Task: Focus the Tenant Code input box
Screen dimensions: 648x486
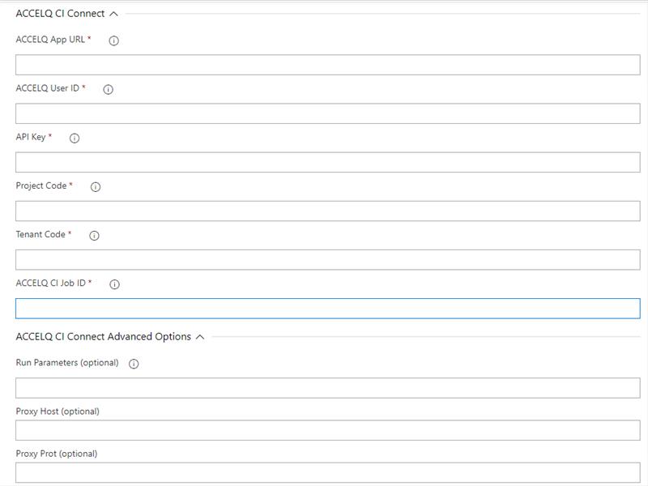Action: click(x=328, y=260)
